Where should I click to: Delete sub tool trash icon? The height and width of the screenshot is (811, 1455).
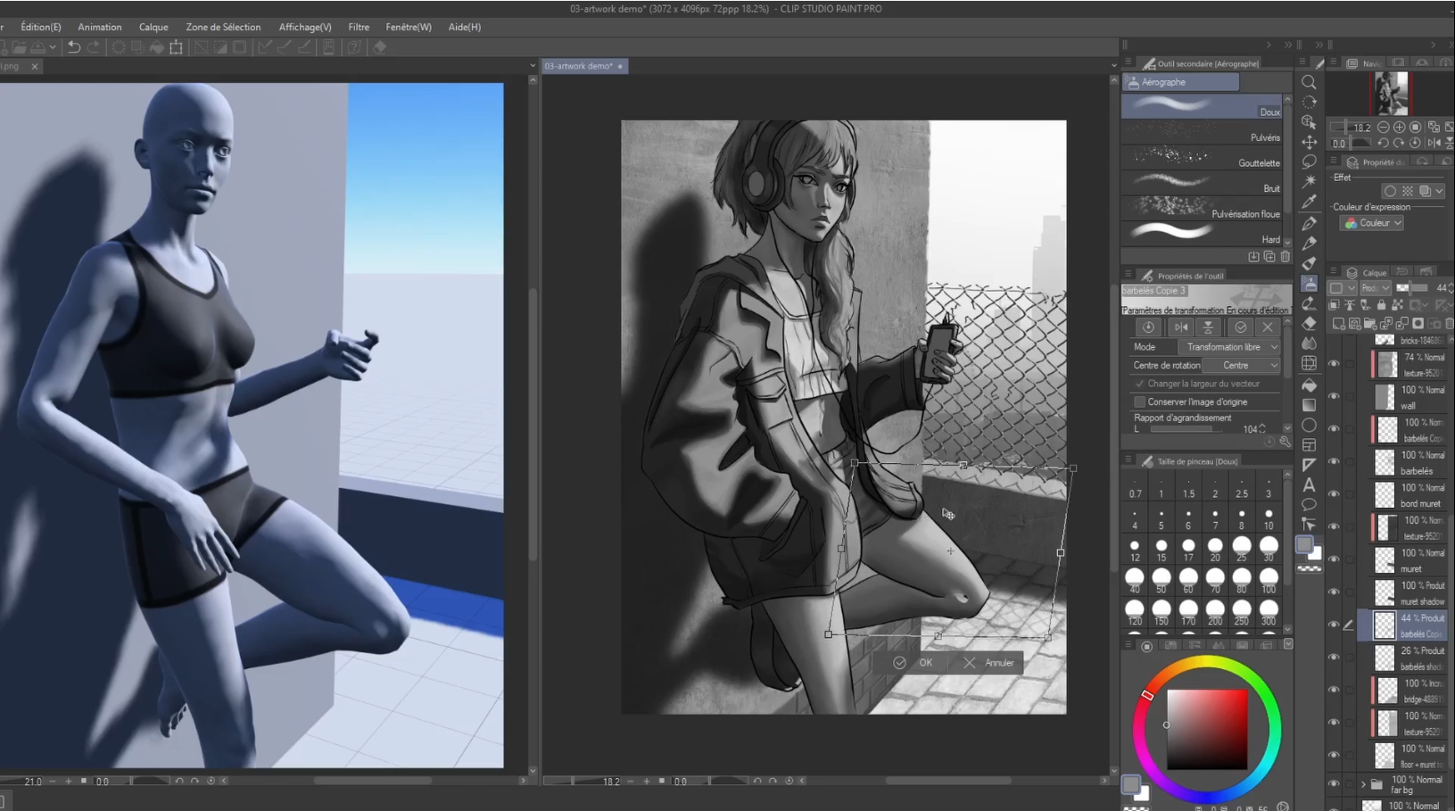tap(1285, 257)
